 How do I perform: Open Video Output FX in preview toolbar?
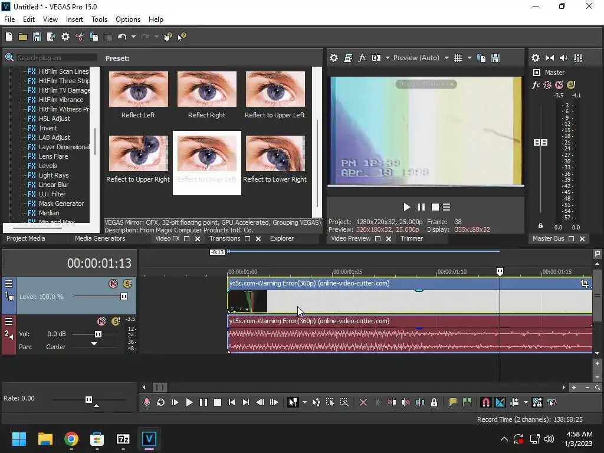(362, 58)
